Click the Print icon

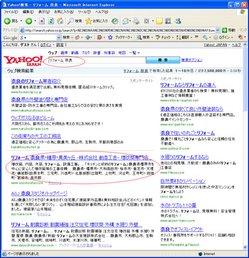pos(136,21)
